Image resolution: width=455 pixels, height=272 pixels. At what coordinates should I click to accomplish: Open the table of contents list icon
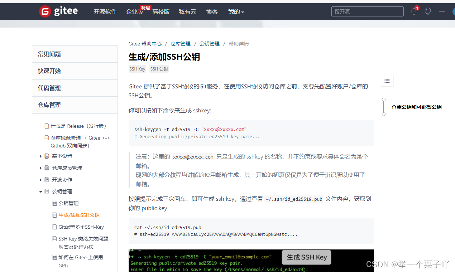pyautogui.click(x=387, y=81)
